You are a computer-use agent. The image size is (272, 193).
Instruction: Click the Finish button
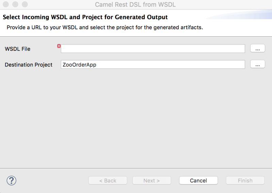245,180
